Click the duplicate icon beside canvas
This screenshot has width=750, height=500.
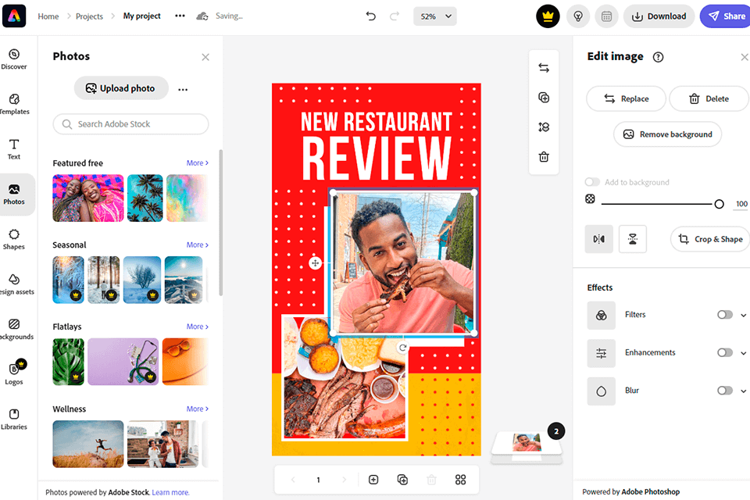pyautogui.click(x=544, y=98)
